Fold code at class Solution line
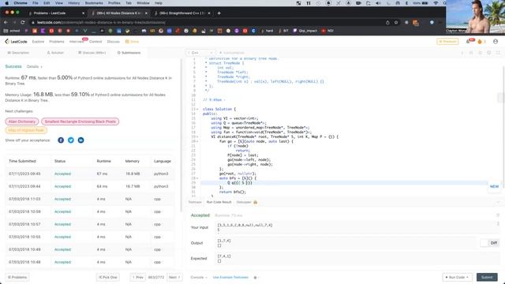505x284 pixels. pos(197,109)
